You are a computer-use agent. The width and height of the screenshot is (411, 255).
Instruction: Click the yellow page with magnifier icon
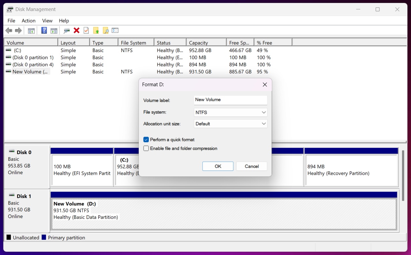click(106, 31)
